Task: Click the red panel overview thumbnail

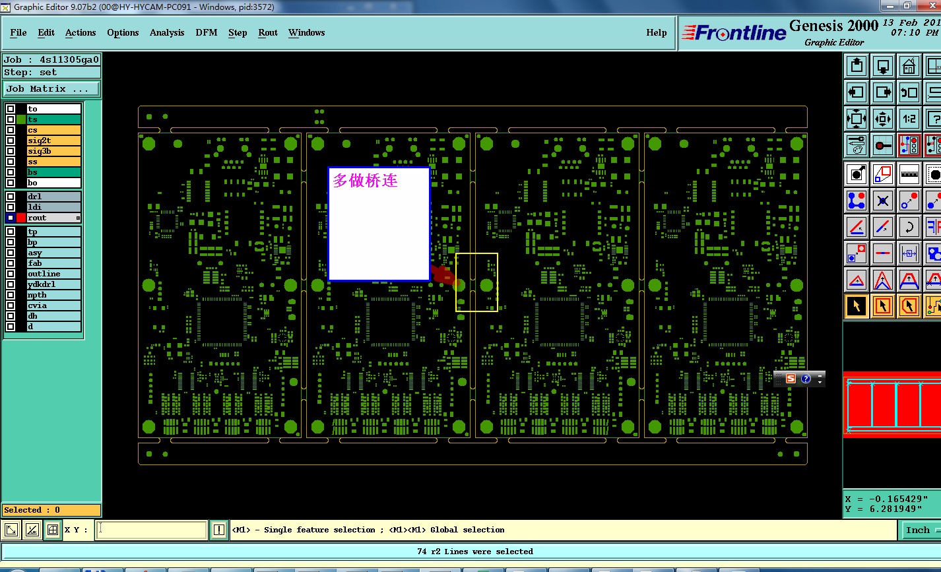Action: point(892,406)
